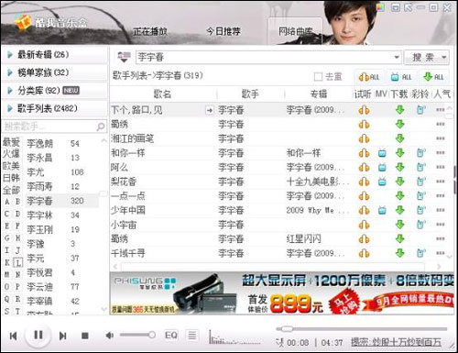Set ringtone for 千域千寻
The image size is (458, 353).
pyautogui.click(x=421, y=253)
